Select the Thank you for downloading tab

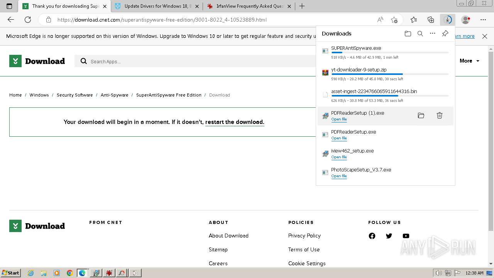click(x=65, y=6)
